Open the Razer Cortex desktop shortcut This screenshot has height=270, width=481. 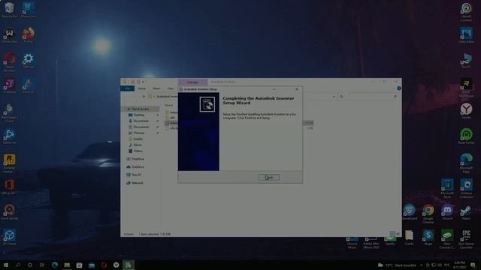tap(466, 136)
